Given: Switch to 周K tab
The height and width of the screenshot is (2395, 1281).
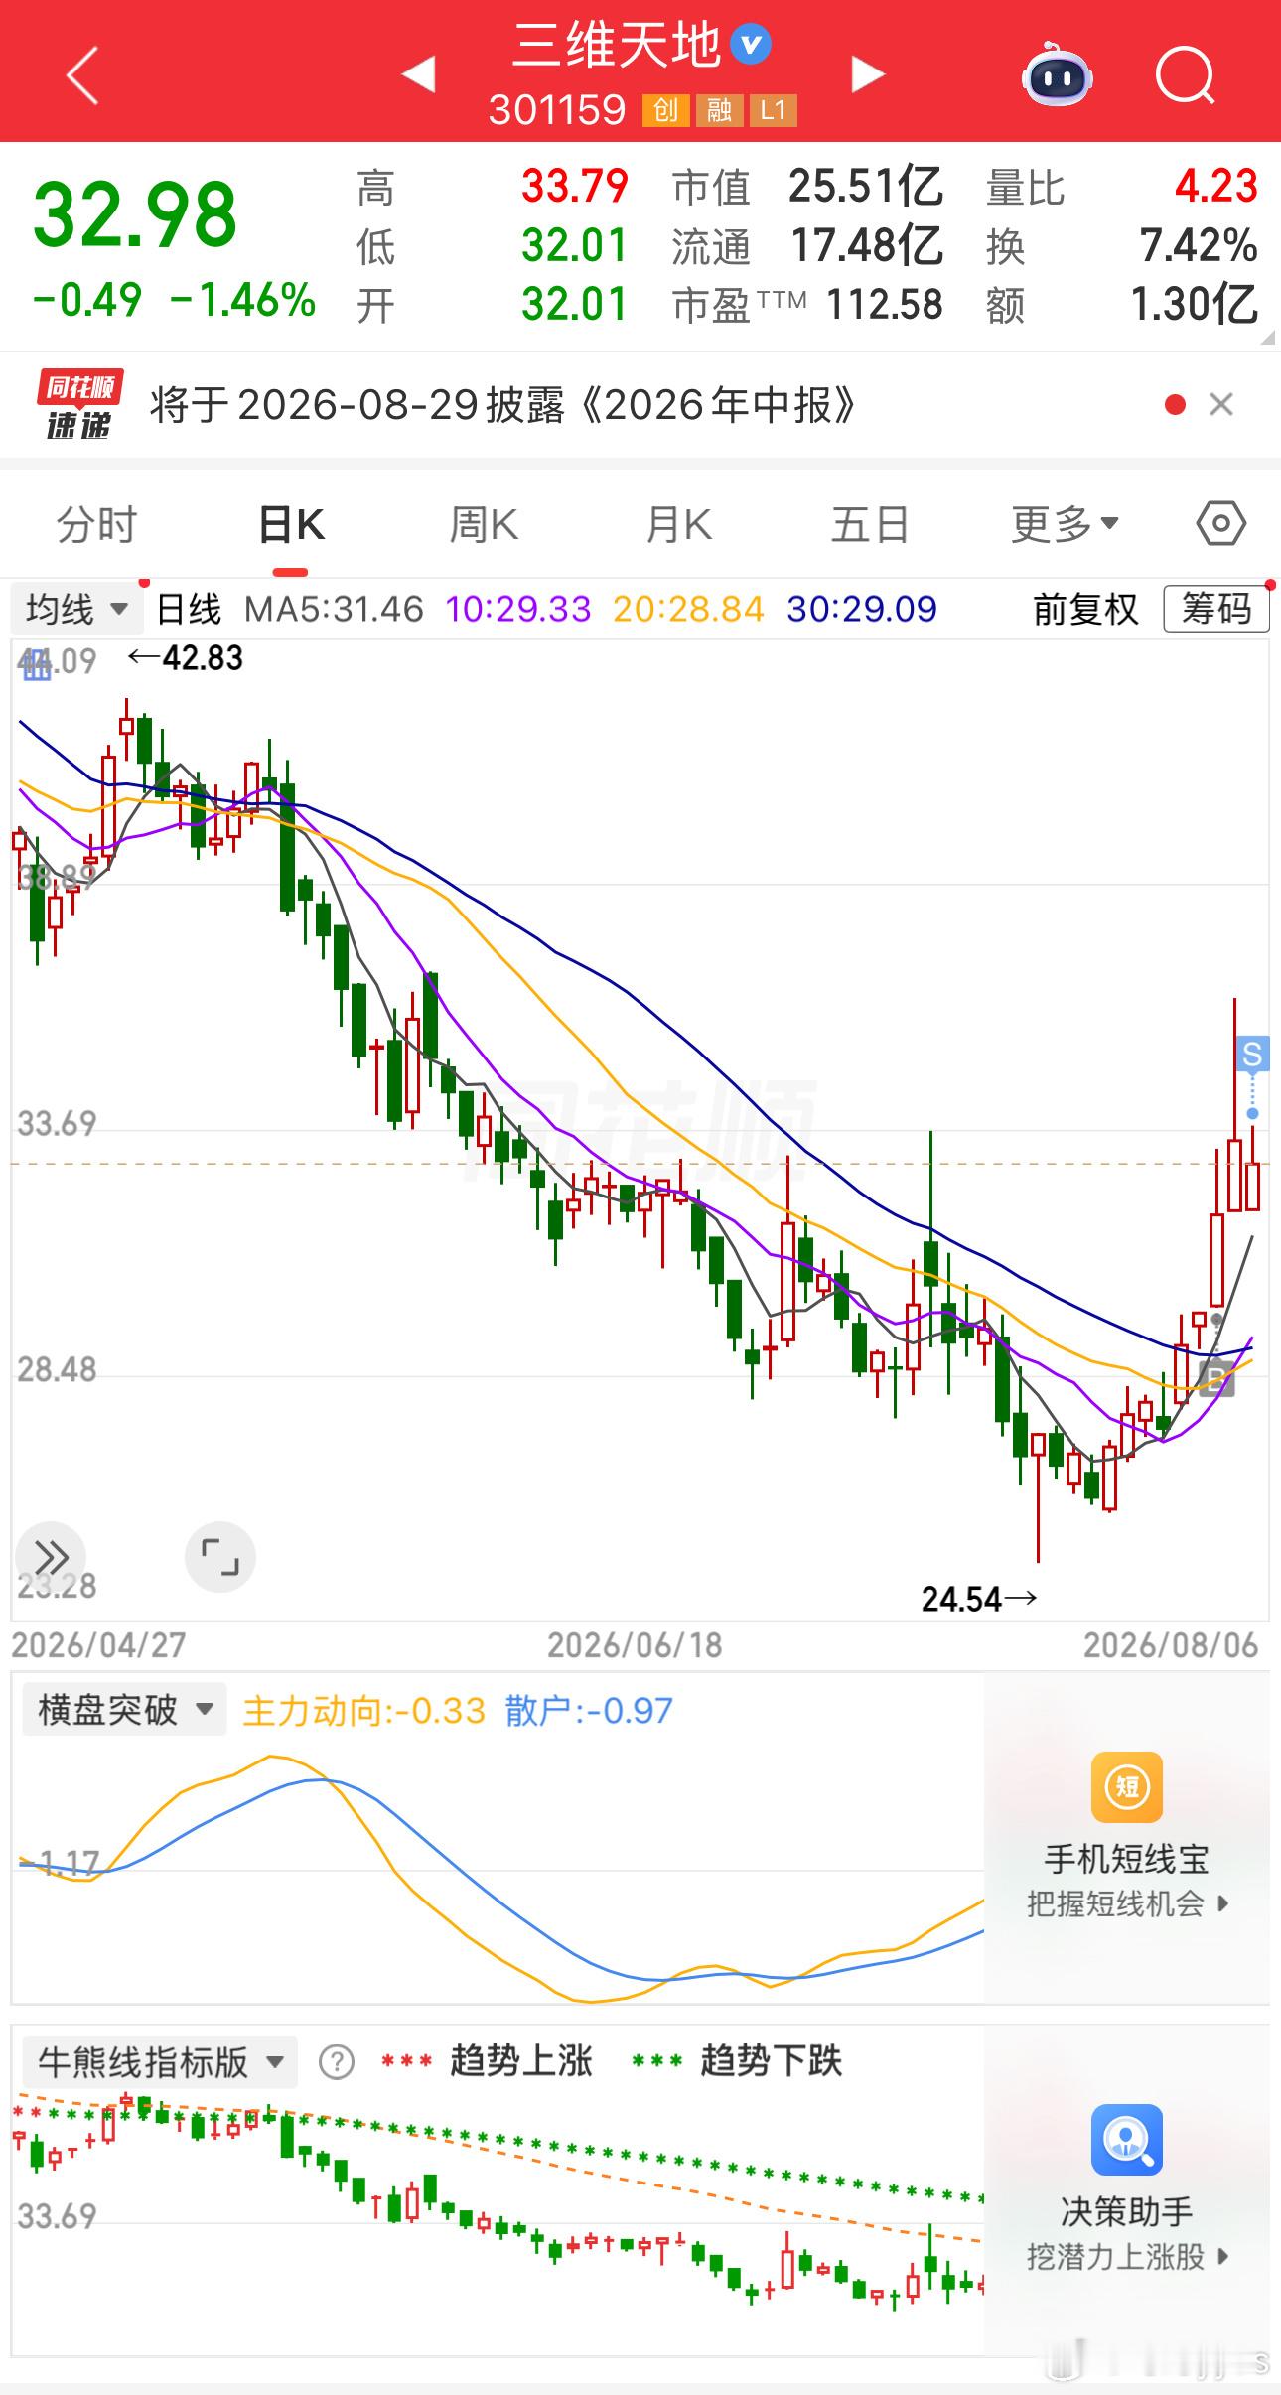Looking at the screenshot, I should [484, 524].
